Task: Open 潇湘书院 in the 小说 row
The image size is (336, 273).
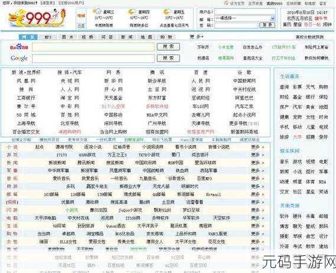Action: pos(64,147)
